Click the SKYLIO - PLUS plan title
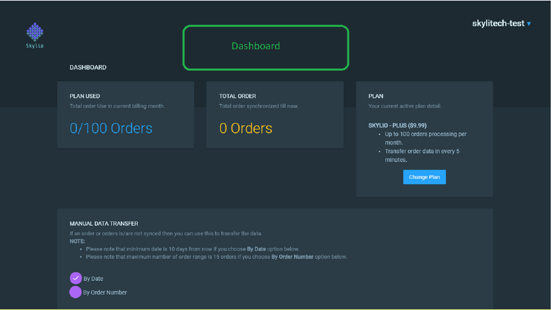 397,125
